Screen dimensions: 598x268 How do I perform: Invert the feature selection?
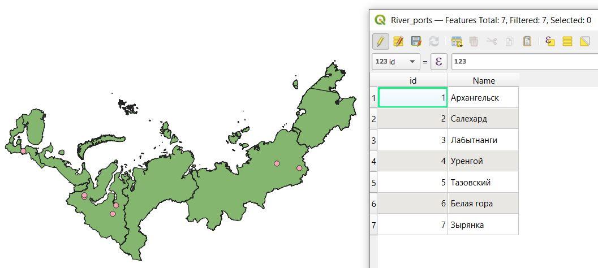click(586, 41)
